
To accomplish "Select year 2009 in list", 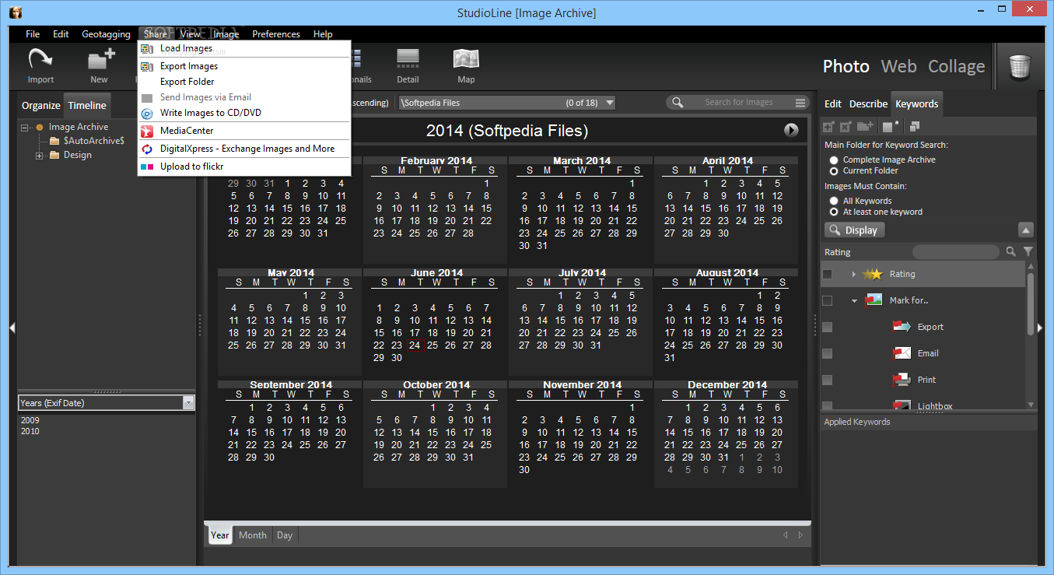I will 30,420.
